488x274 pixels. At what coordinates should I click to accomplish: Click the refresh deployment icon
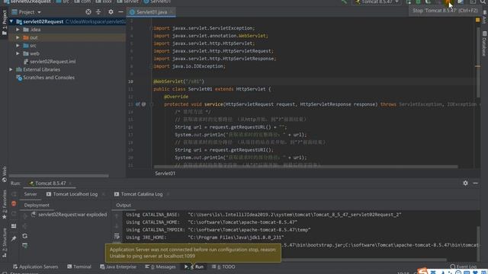pyautogui.click(x=25, y=236)
